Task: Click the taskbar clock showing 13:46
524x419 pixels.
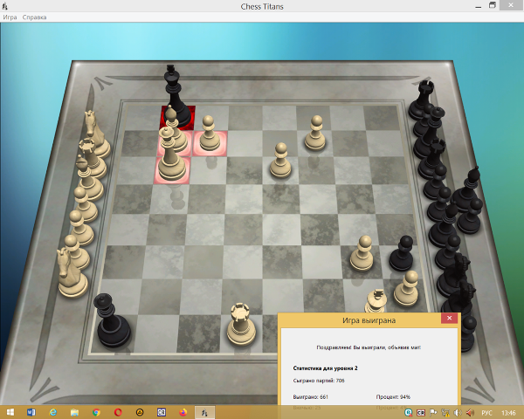Action: point(509,412)
